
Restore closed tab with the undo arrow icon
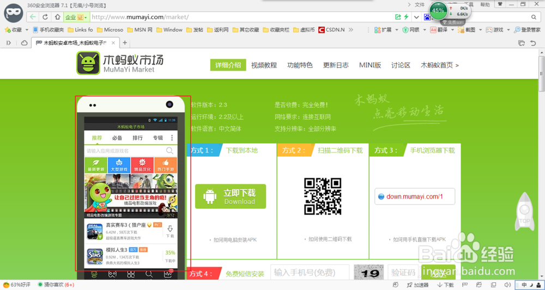tap(533, 43)
